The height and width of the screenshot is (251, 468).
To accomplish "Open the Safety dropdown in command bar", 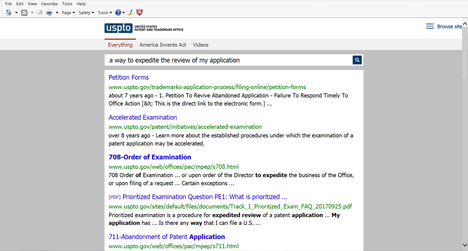I will 86,12.
